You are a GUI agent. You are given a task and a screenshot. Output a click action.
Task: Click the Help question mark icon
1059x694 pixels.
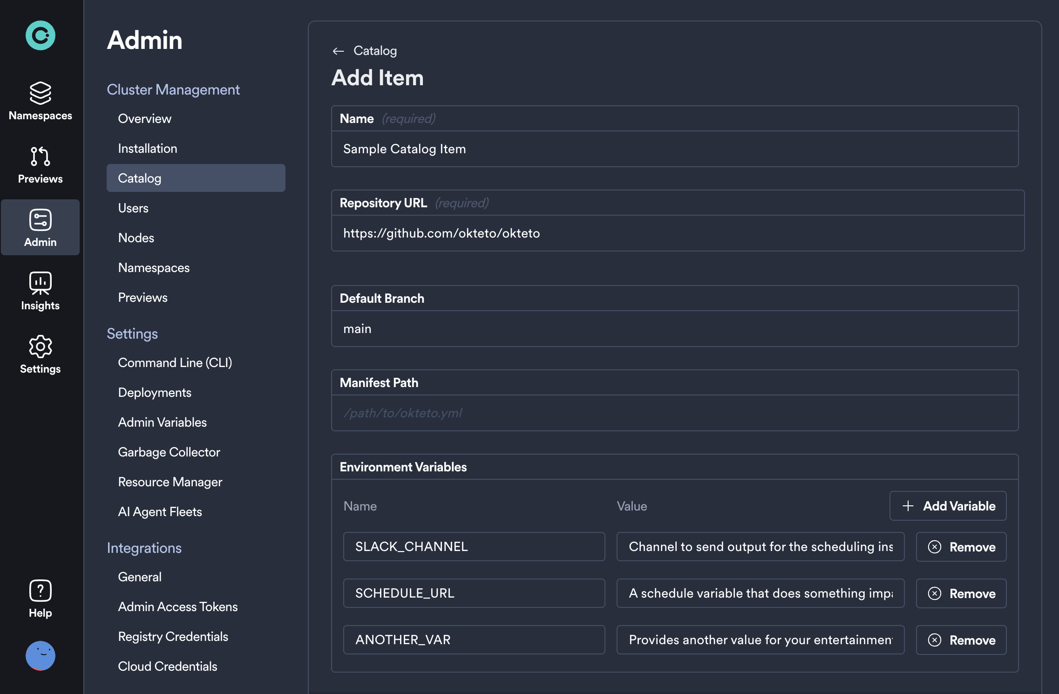(x=40, y=590)
